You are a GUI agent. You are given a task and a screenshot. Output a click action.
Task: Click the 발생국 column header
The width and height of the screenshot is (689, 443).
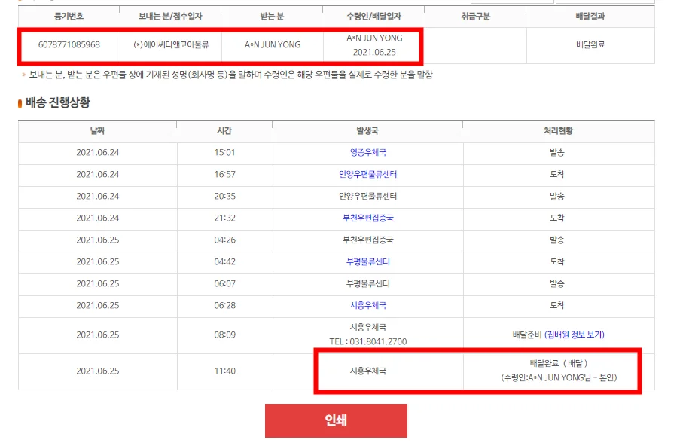367,130
